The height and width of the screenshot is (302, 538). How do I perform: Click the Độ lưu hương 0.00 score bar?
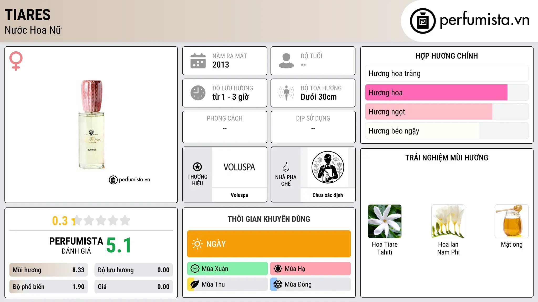(134, 270)
